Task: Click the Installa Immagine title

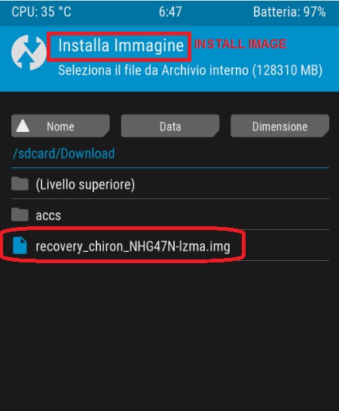Action: [121, 45]
